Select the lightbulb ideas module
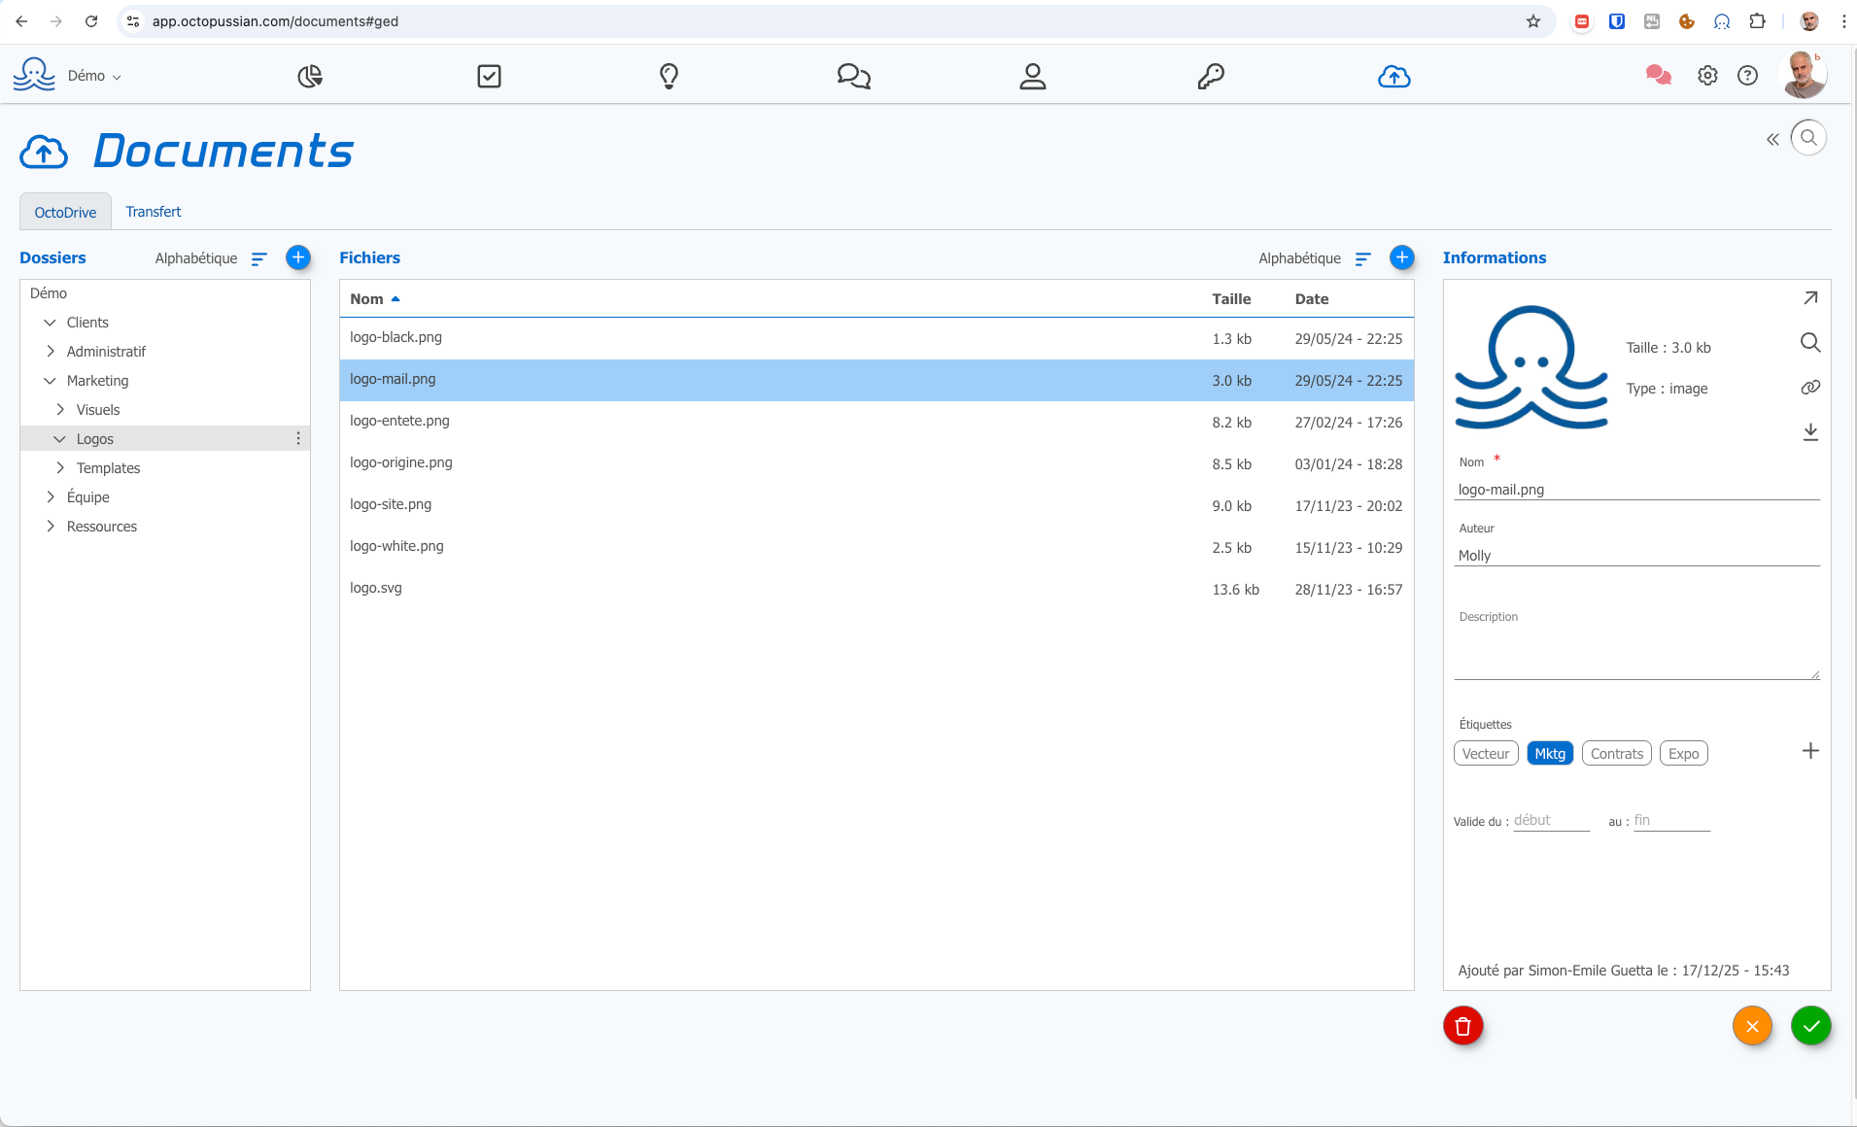This screenshot has height=1127, width=1857. click(669, 76)
